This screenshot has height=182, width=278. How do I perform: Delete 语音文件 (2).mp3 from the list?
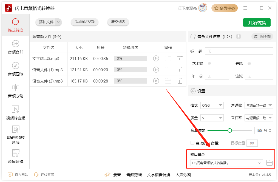click(x=180, y=81)
